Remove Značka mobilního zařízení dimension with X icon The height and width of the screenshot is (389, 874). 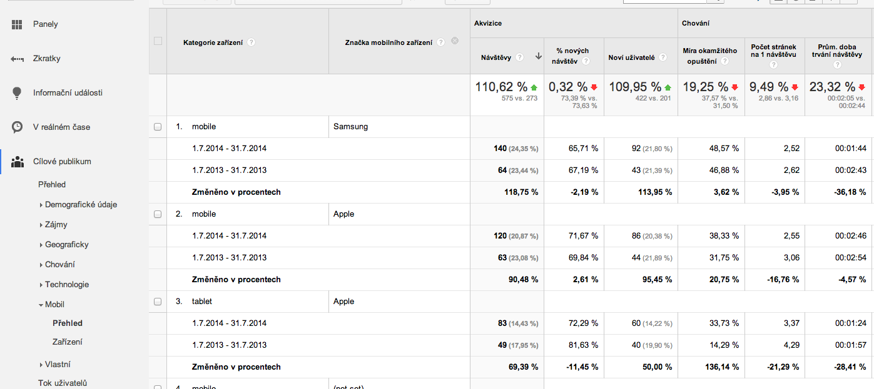point(455,41)
